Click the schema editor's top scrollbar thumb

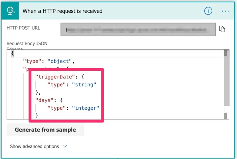[225, 53]
